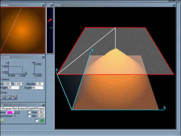Open the file browser with the folder magnifier icon
The height and width of the screenshot is (136, 181).
(2, 120)
